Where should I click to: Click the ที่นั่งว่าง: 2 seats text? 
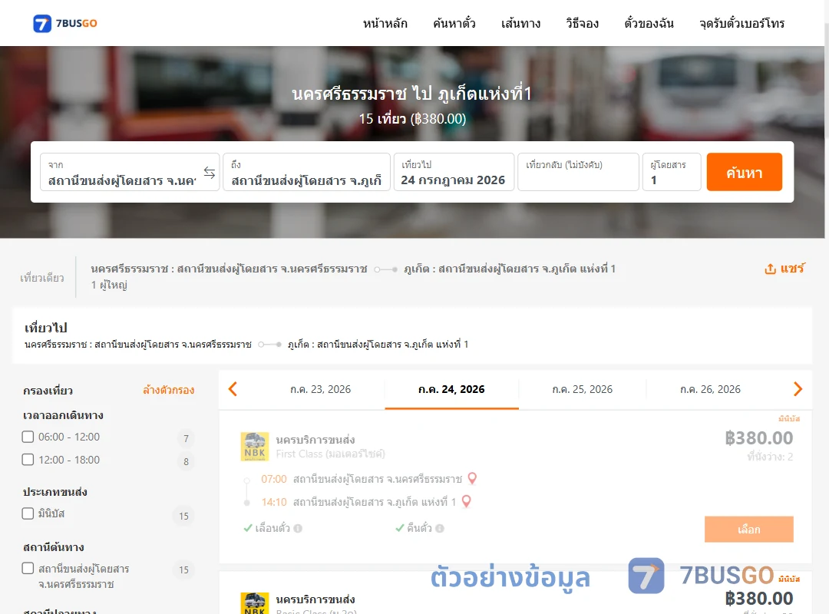point(770,457)
